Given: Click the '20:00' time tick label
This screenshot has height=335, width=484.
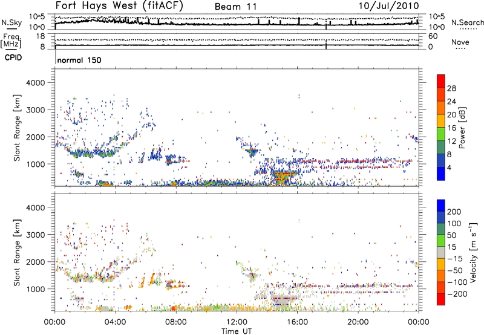Looking at the screenshot, I should tap(358, 322).
